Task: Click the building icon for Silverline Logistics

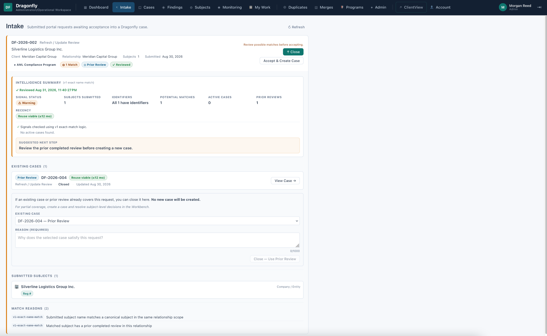Action: (17, 287)
